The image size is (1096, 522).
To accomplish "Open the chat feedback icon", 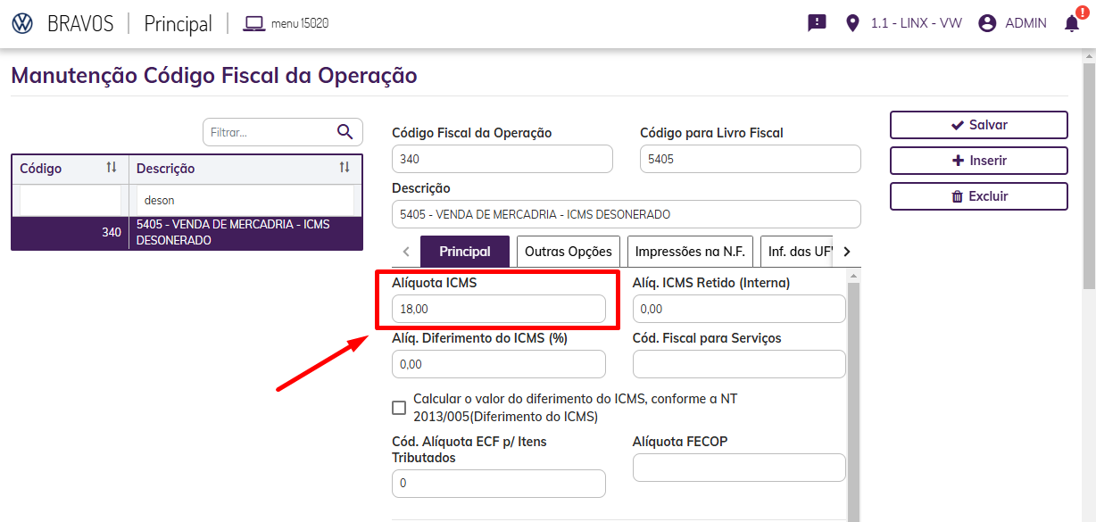I will point(817,23).
